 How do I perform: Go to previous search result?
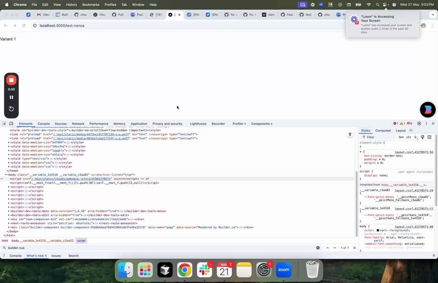327,248
